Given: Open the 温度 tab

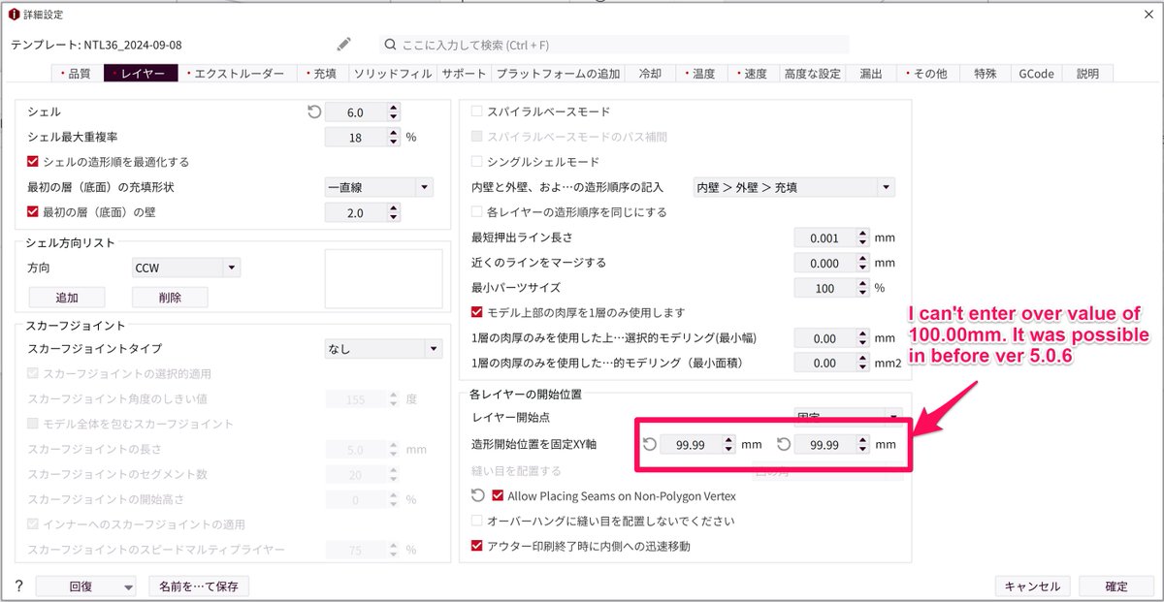Looking at the screenshot, I should (x=701, y=74).
